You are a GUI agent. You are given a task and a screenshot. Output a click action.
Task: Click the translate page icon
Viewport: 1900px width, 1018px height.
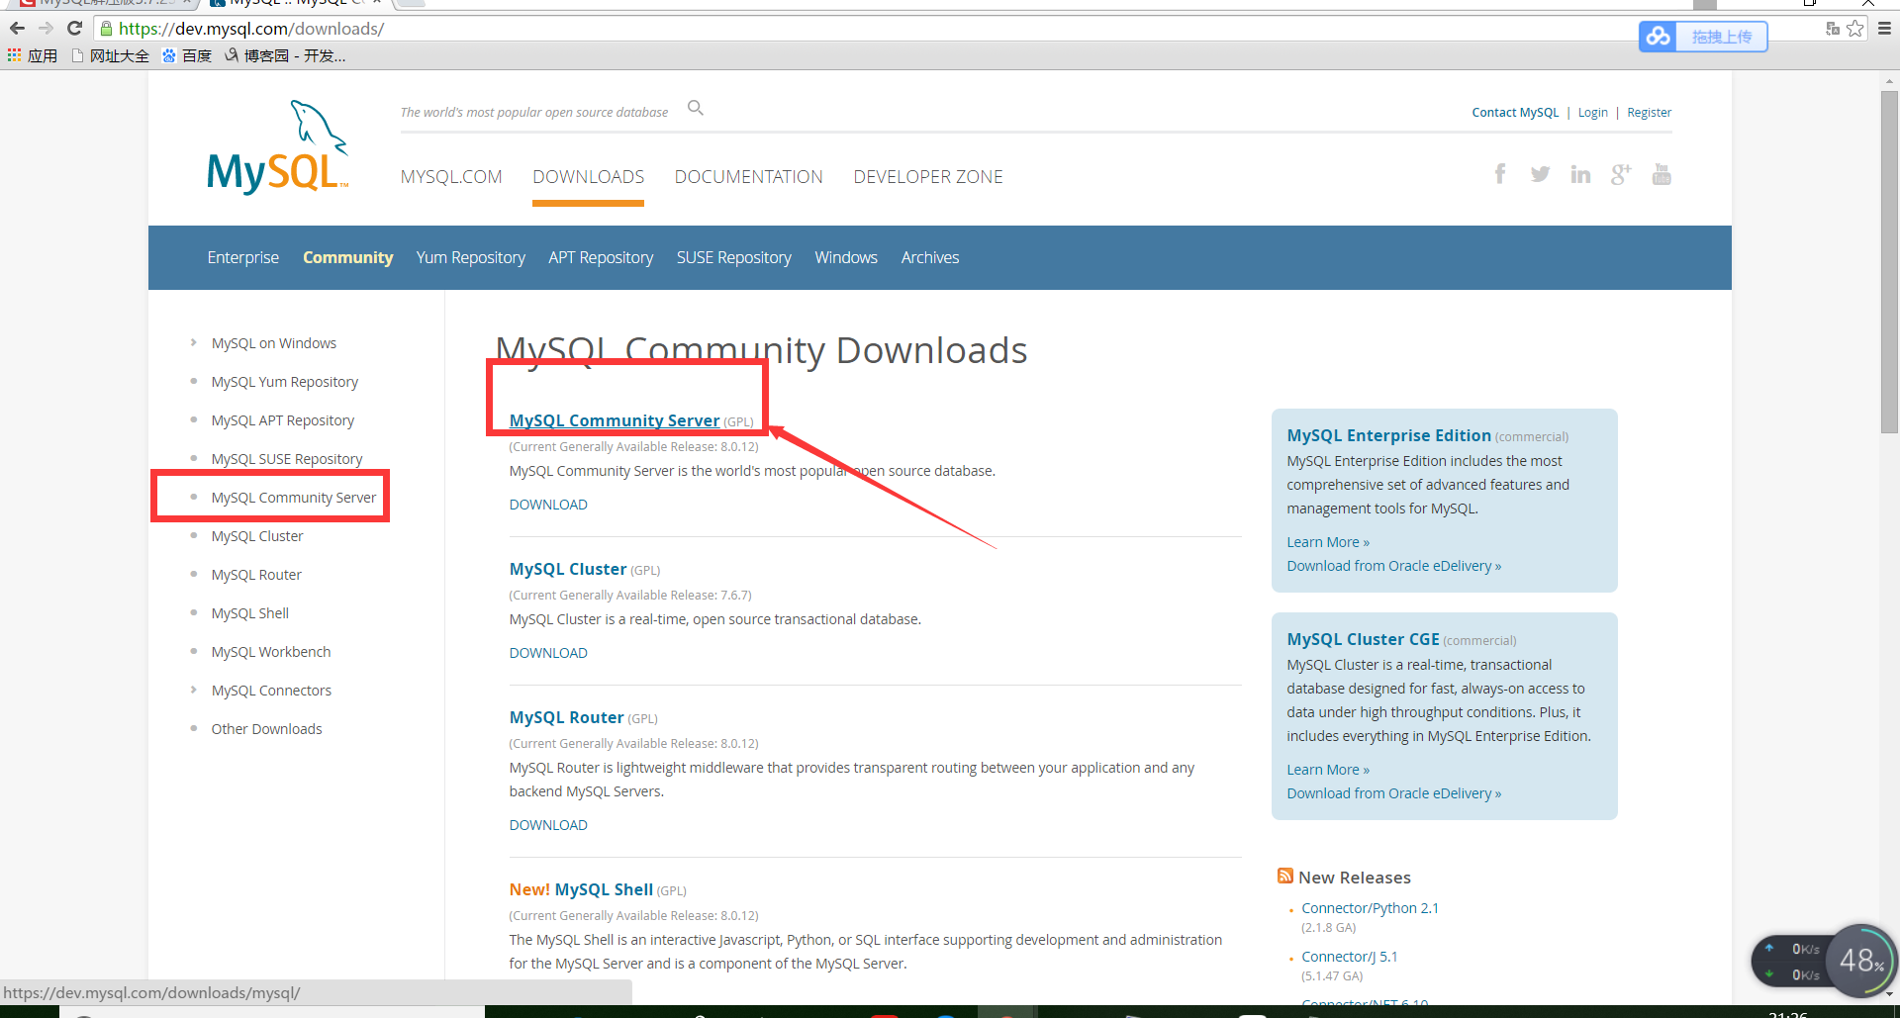coord(1833,29)
